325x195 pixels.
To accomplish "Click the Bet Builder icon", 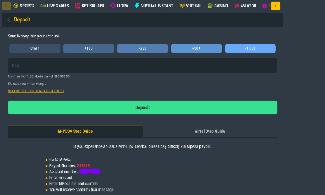I will (x=77, y=6).
